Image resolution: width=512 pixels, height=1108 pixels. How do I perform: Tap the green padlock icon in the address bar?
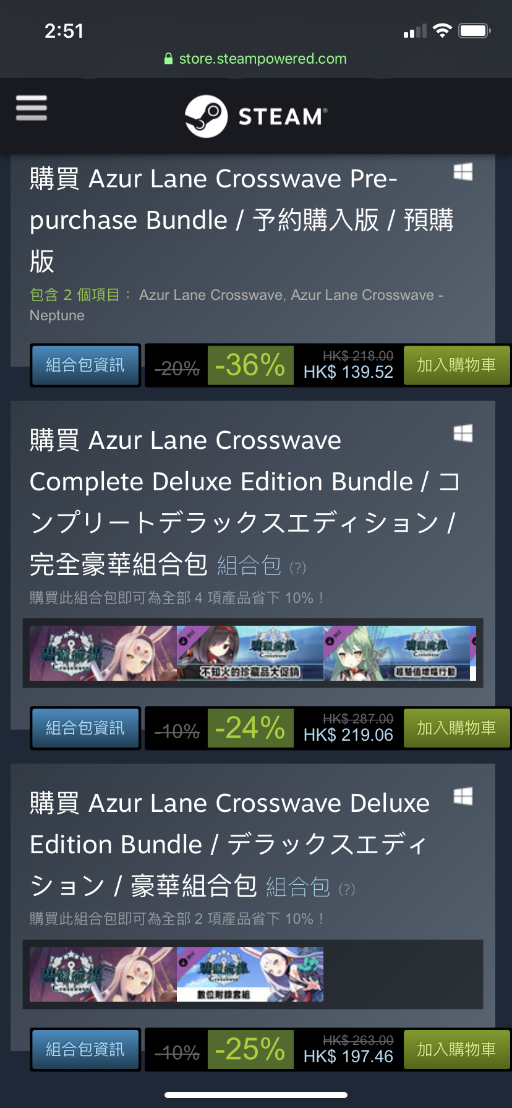[x=168, y=59]
